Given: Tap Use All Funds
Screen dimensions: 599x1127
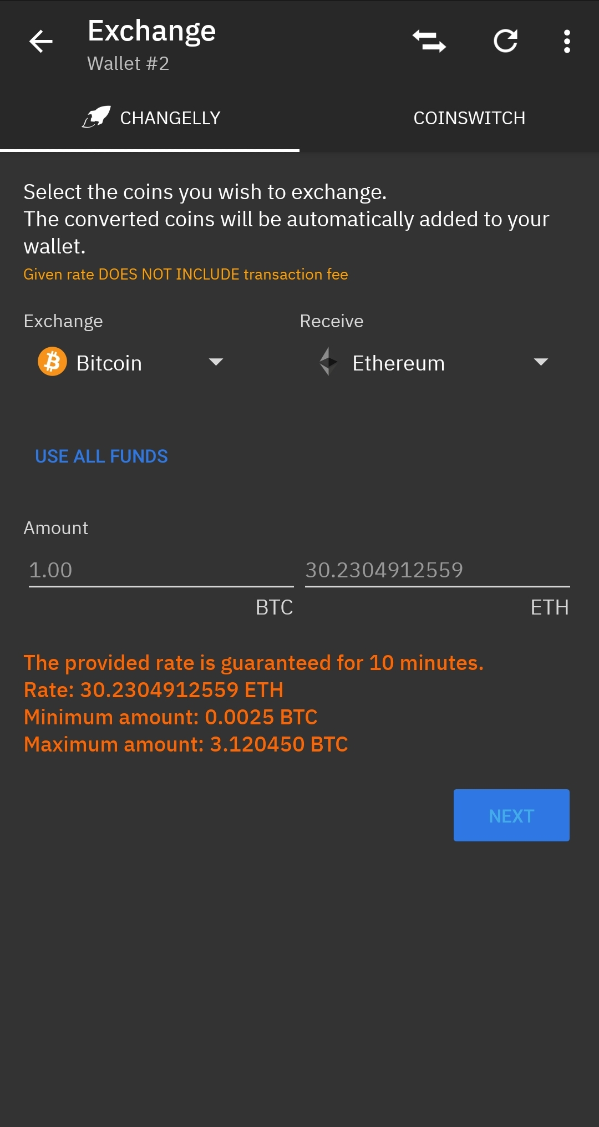Looking at the screenshot, I should pyautogui.click(x=101, y=456).
